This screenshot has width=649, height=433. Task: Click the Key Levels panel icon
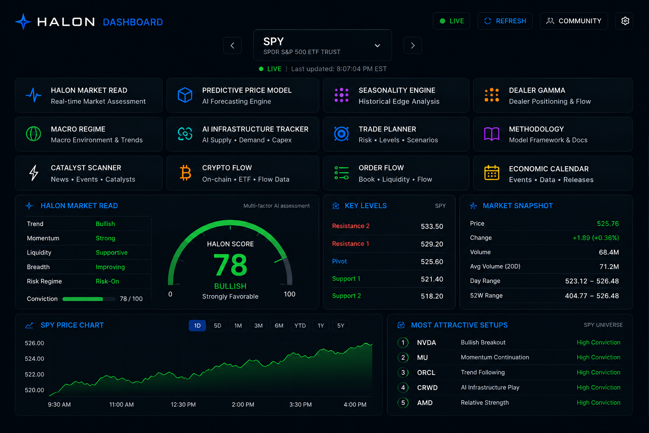[x=336, y=206]
